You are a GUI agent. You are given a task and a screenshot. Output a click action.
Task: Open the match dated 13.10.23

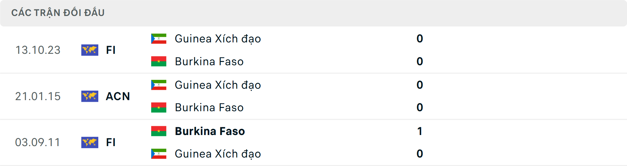click(x=38, y=50)
